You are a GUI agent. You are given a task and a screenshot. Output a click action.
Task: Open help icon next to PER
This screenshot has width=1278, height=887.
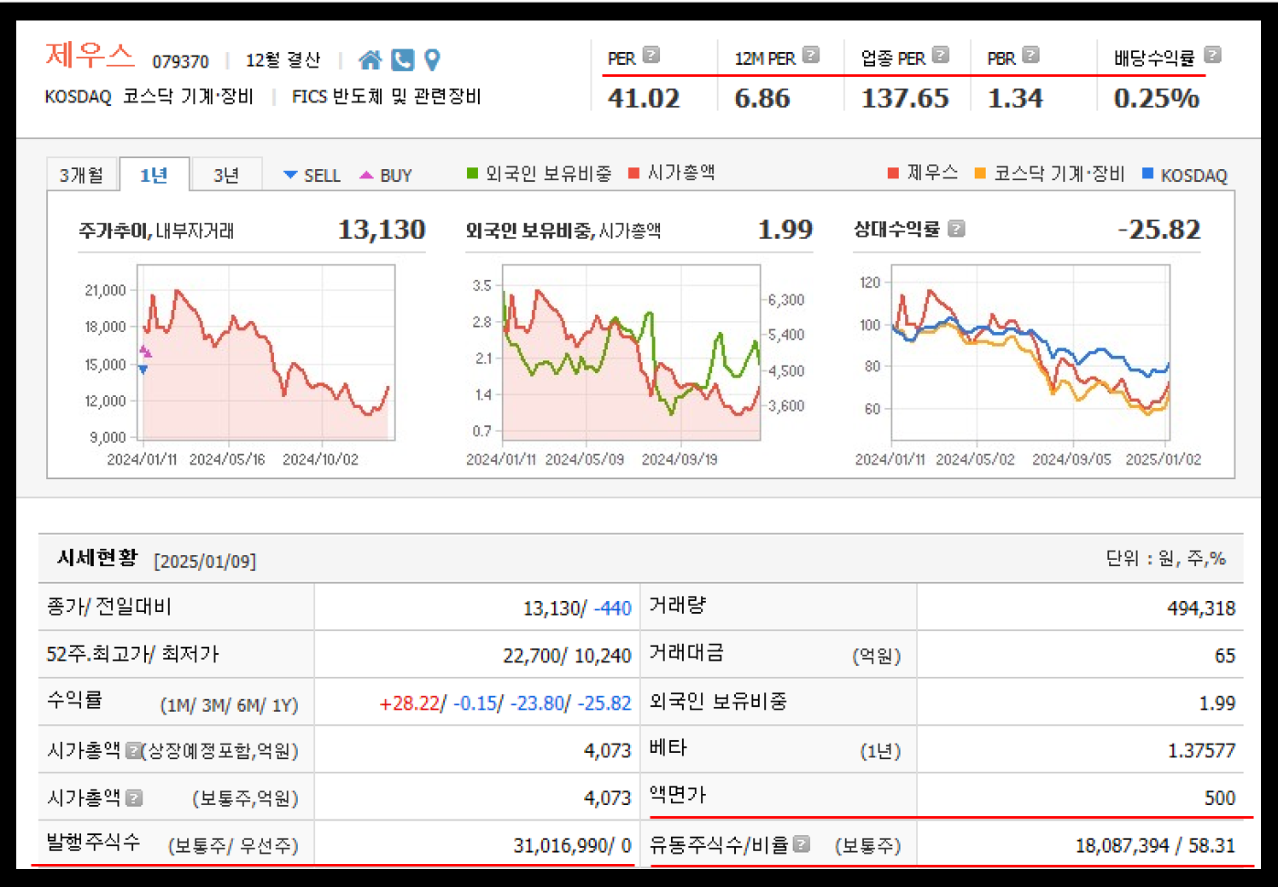click(x=651, y=55)
